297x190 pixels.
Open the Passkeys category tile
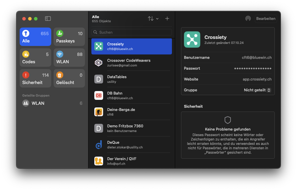pyautogui.click(x=69, y=37)
